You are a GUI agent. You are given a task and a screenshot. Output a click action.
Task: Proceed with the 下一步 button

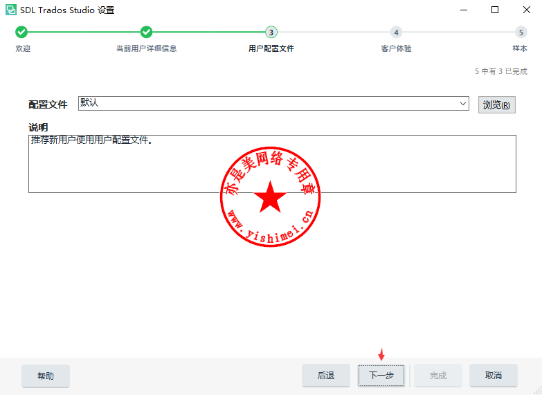pos(381,376)
